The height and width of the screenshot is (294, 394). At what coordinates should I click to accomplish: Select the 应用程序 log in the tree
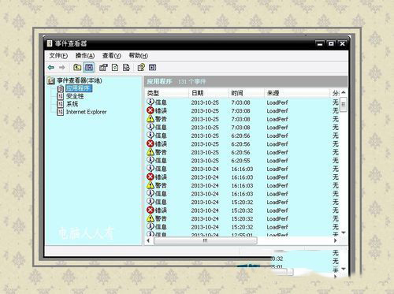[79, 88]
